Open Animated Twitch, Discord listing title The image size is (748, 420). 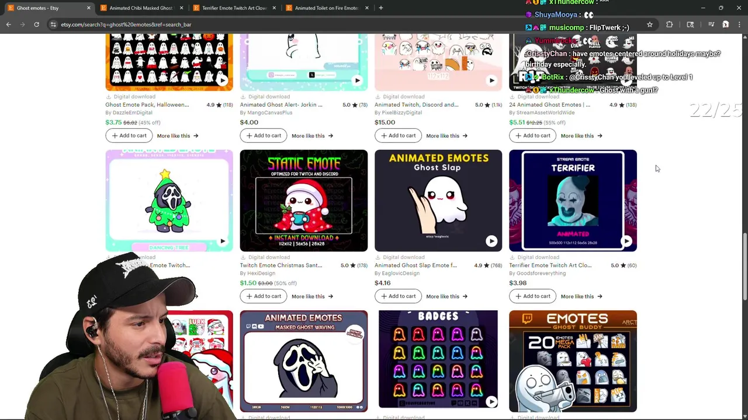tap(417, 105)
